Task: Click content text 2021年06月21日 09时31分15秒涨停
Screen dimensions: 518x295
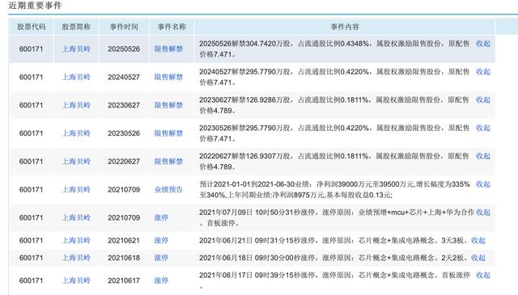Action: pyautogui.click(x=257, y=241)
